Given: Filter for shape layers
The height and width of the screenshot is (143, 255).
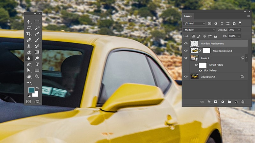Looking at the screenshot, I should point(228,24).
